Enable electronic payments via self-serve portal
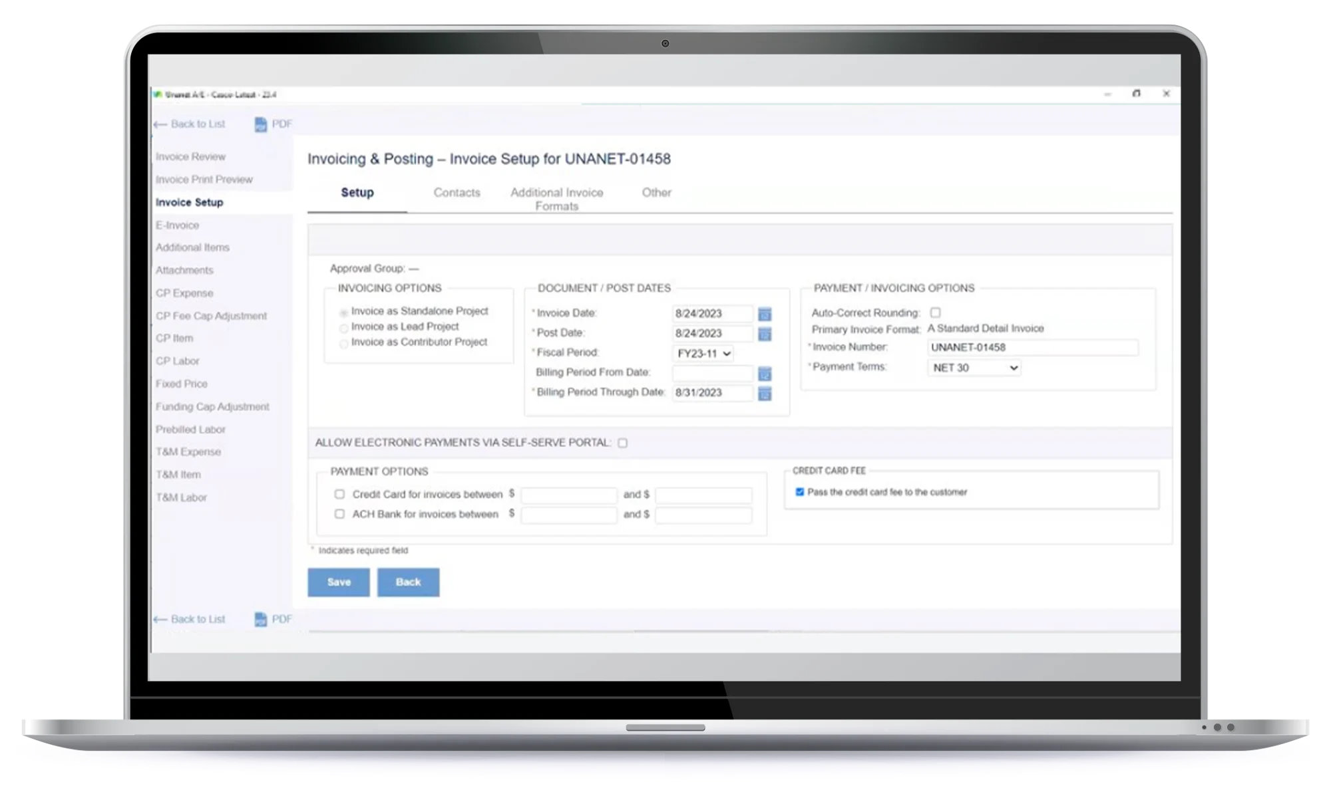 tap(622, 443)
